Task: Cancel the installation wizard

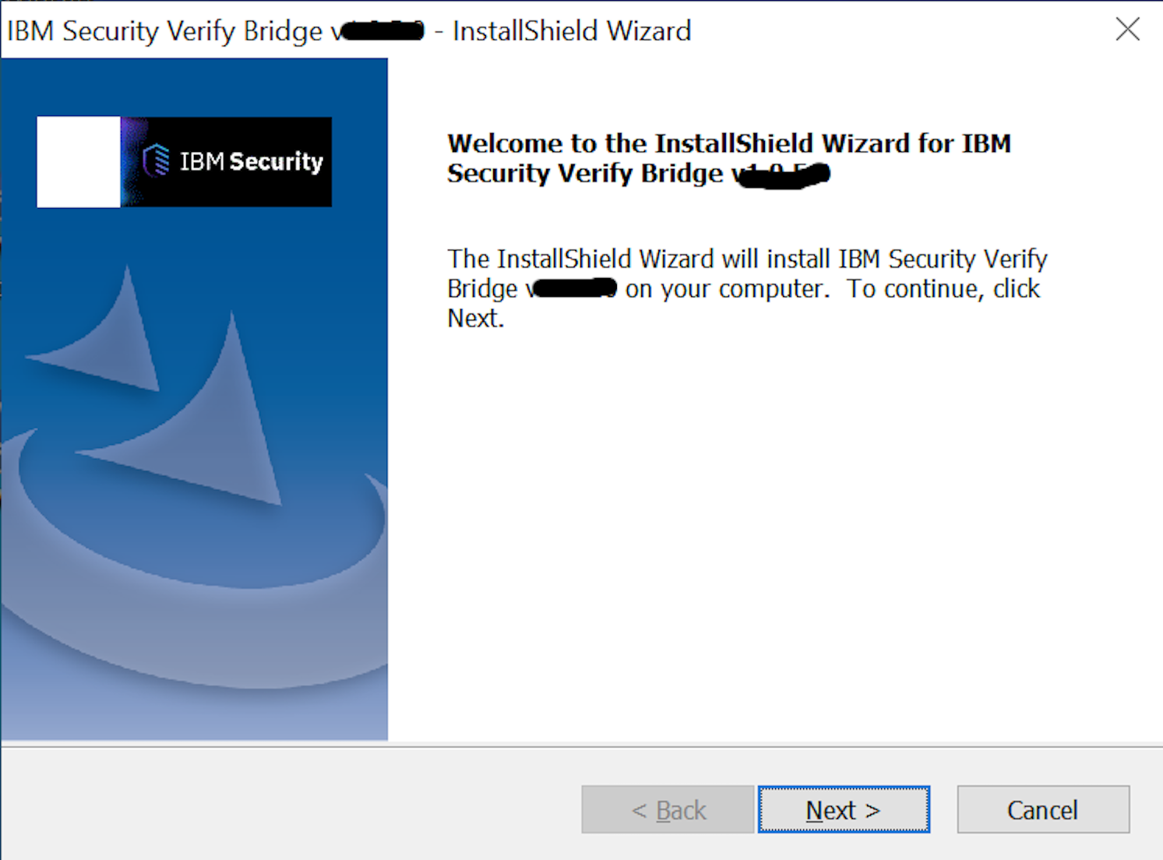Action: click(1042, 809)
